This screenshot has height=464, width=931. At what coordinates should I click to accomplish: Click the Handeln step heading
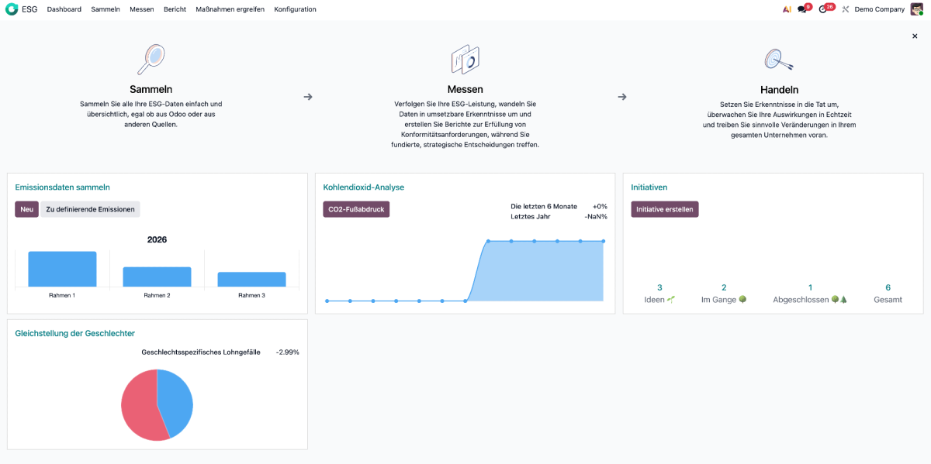coord(779,89)
